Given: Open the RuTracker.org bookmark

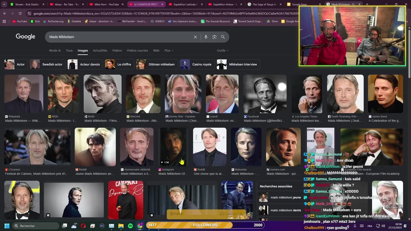Looking at the screenshot, I should (x=53, y=21).
